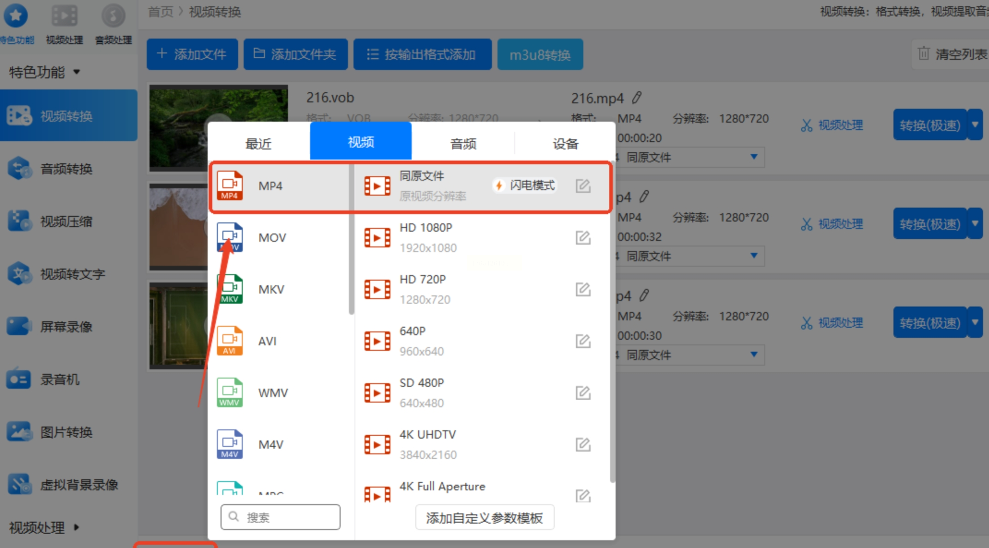Open 屏幕录像 screen recording in sidebar
The width and height of the screenshot is (989, 548).
click(66, 327)
